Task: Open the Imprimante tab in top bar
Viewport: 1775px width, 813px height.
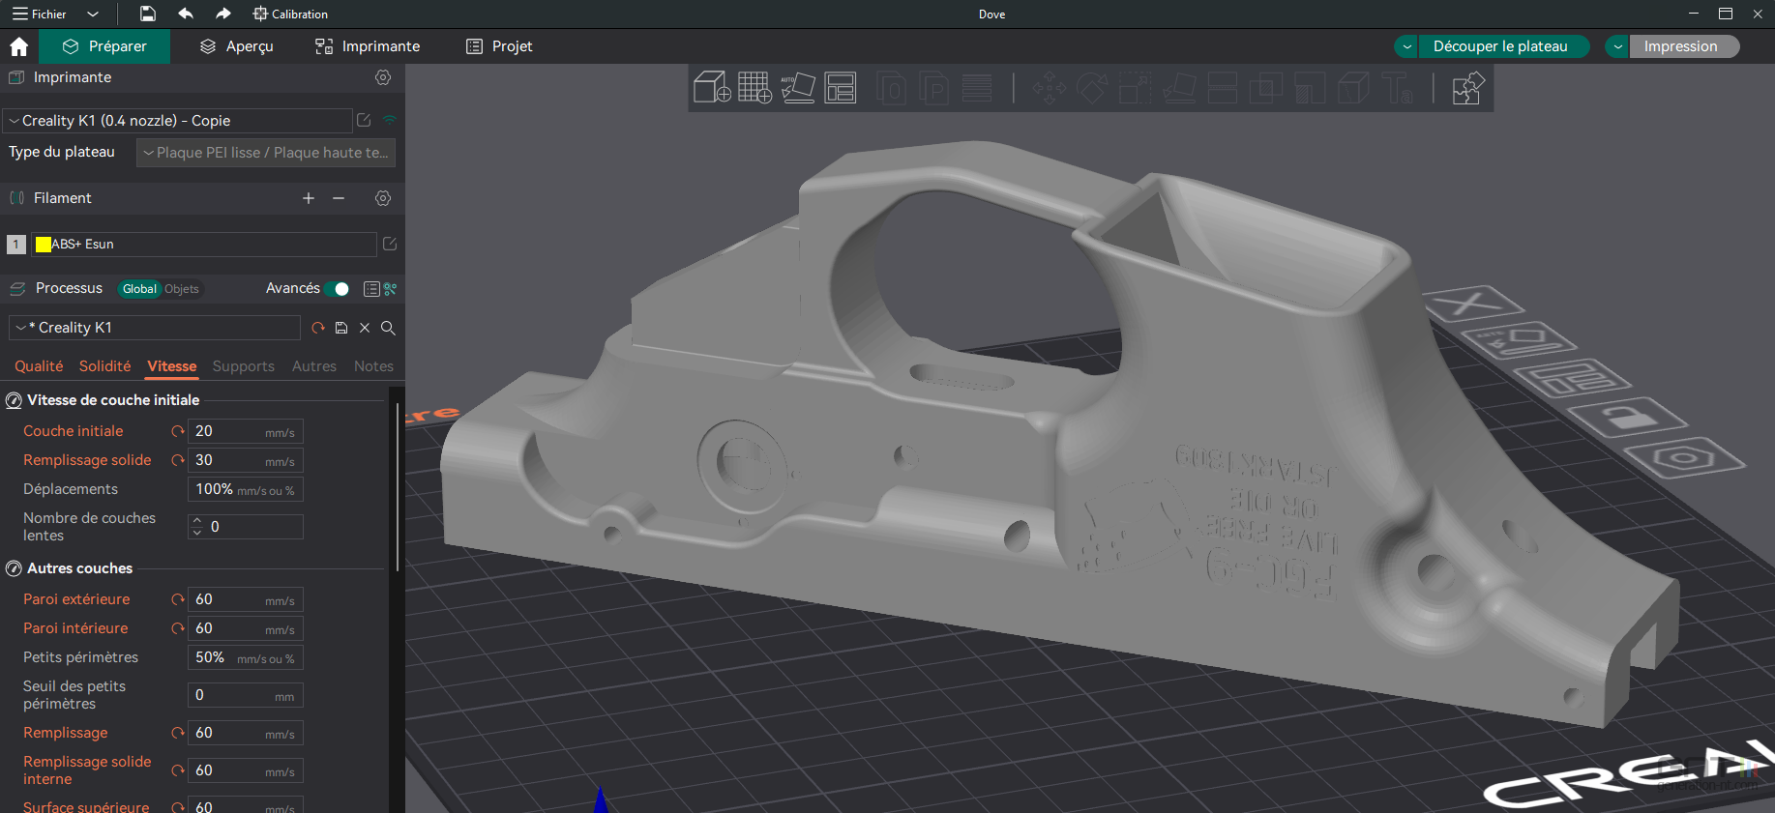Action: (x=368, y=46)
